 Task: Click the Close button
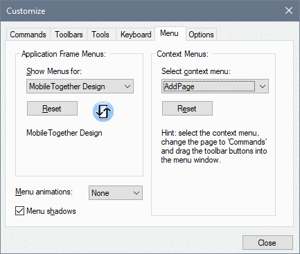coord(267,242)
